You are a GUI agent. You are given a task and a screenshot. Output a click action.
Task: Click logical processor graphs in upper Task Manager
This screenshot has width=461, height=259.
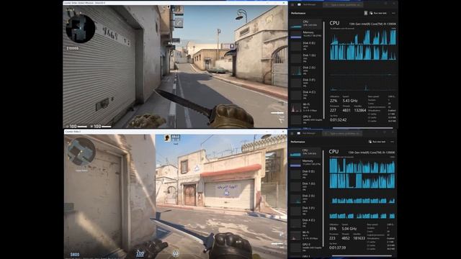[x=363, y=60]
